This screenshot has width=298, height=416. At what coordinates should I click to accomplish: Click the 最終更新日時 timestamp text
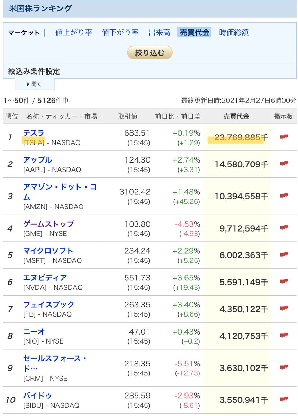coord(239,101)
